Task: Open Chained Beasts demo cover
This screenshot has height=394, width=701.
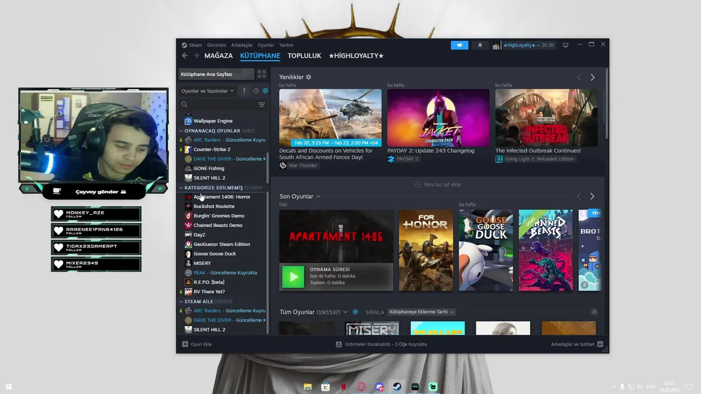Action: click(x=545, y=250)
